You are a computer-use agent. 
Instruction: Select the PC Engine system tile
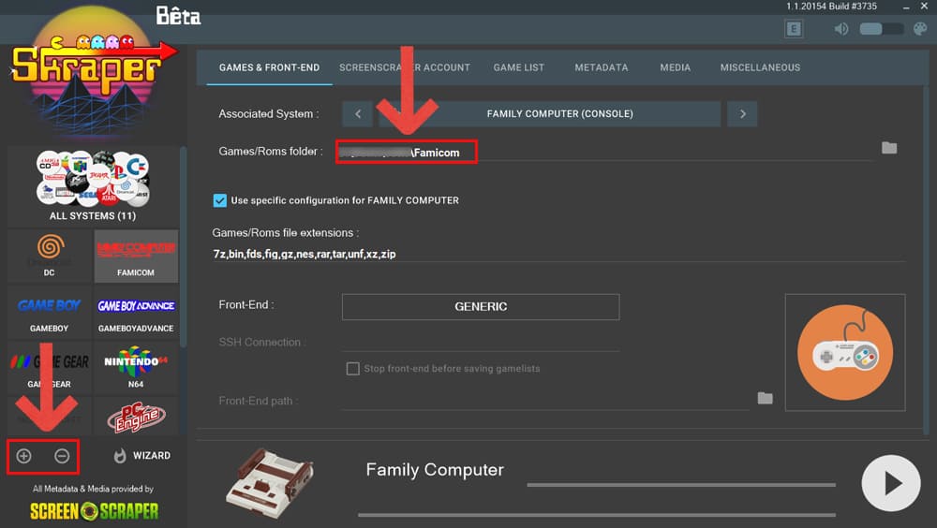click(x=136, y=417)
